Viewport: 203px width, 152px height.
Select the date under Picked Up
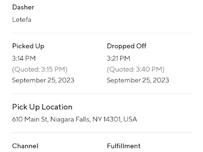point(43,80)
